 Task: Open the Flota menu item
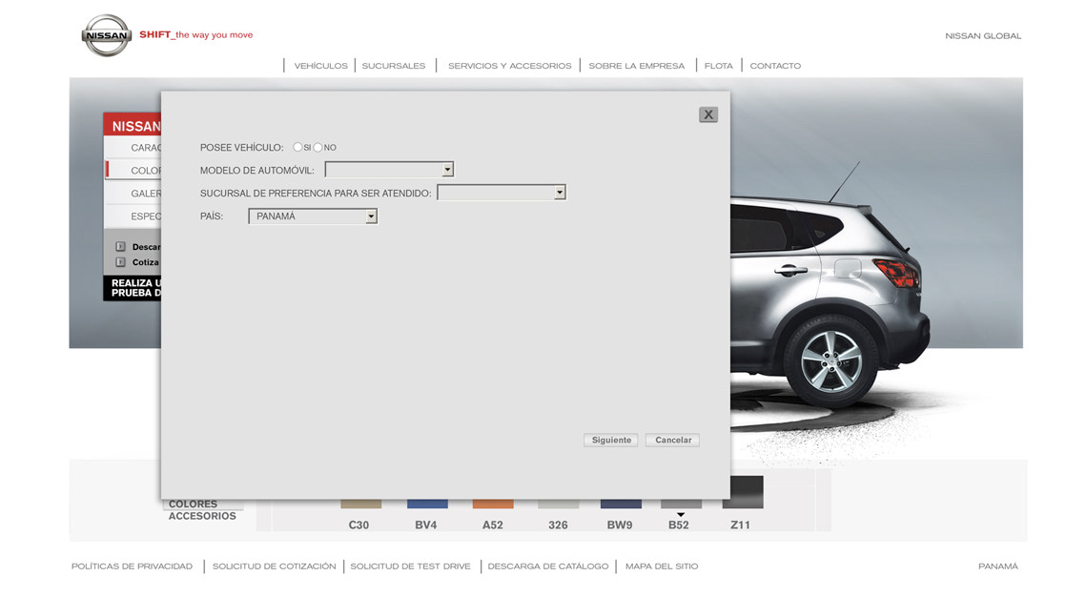[x=718, y=66]
